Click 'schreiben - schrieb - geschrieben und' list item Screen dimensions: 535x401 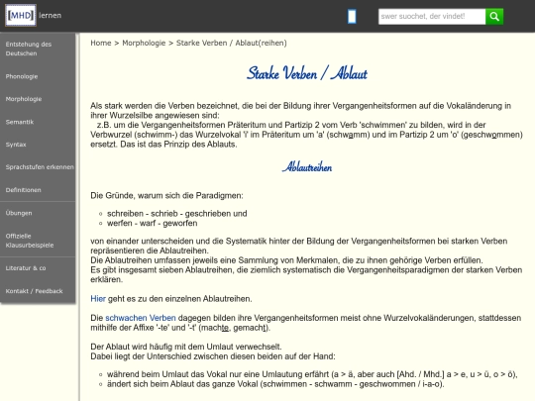176,214
